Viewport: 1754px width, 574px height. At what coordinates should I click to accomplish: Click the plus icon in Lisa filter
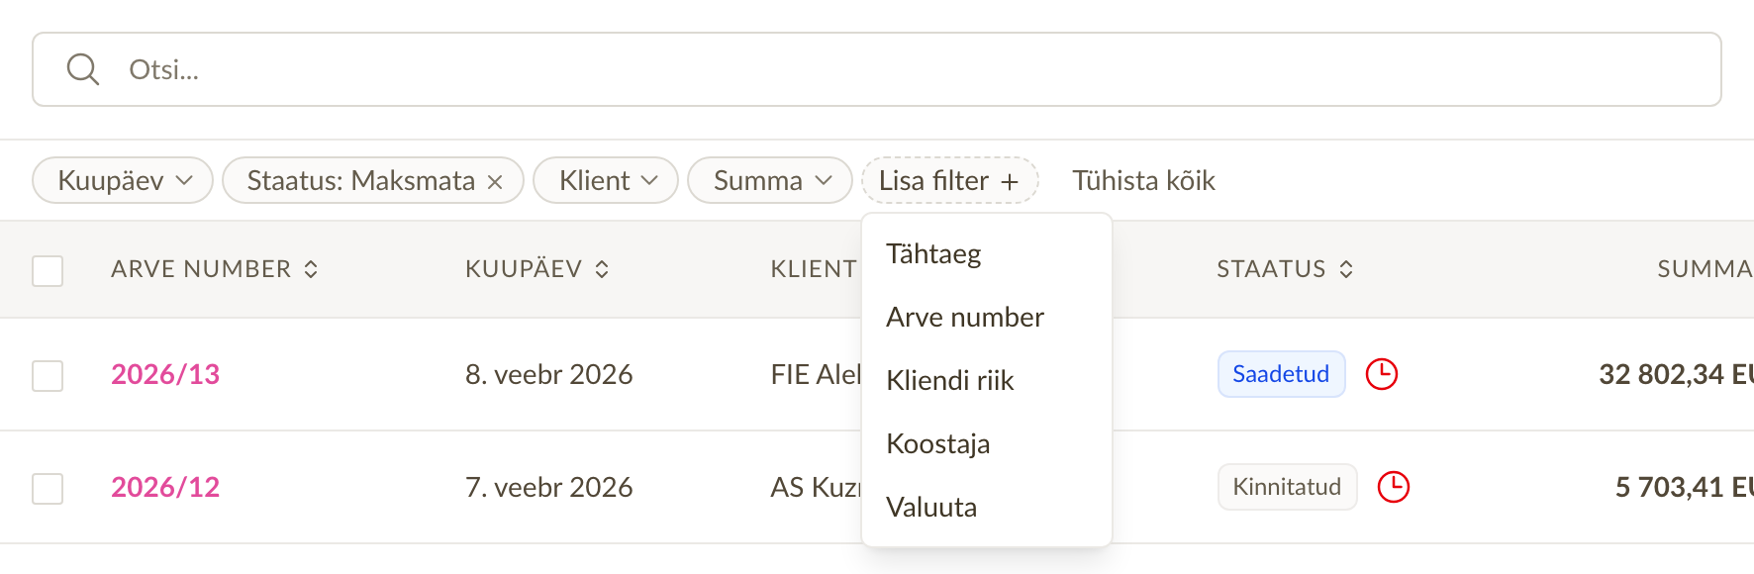click(x=1010, y=182)
